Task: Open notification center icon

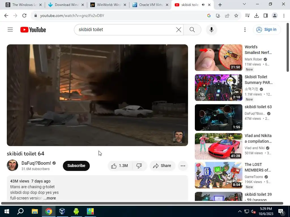Action: (281, 211)
